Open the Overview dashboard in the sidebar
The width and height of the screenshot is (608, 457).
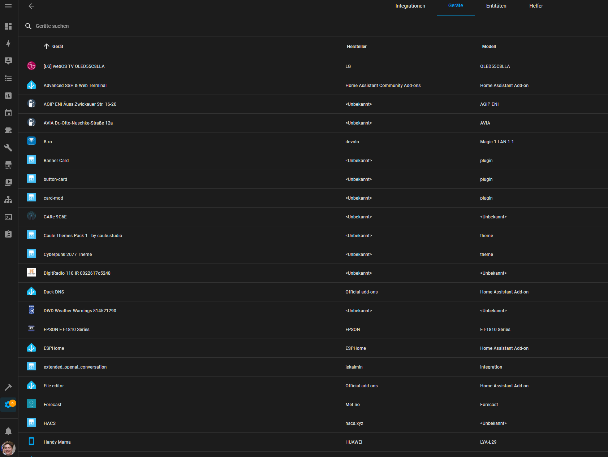8,26
